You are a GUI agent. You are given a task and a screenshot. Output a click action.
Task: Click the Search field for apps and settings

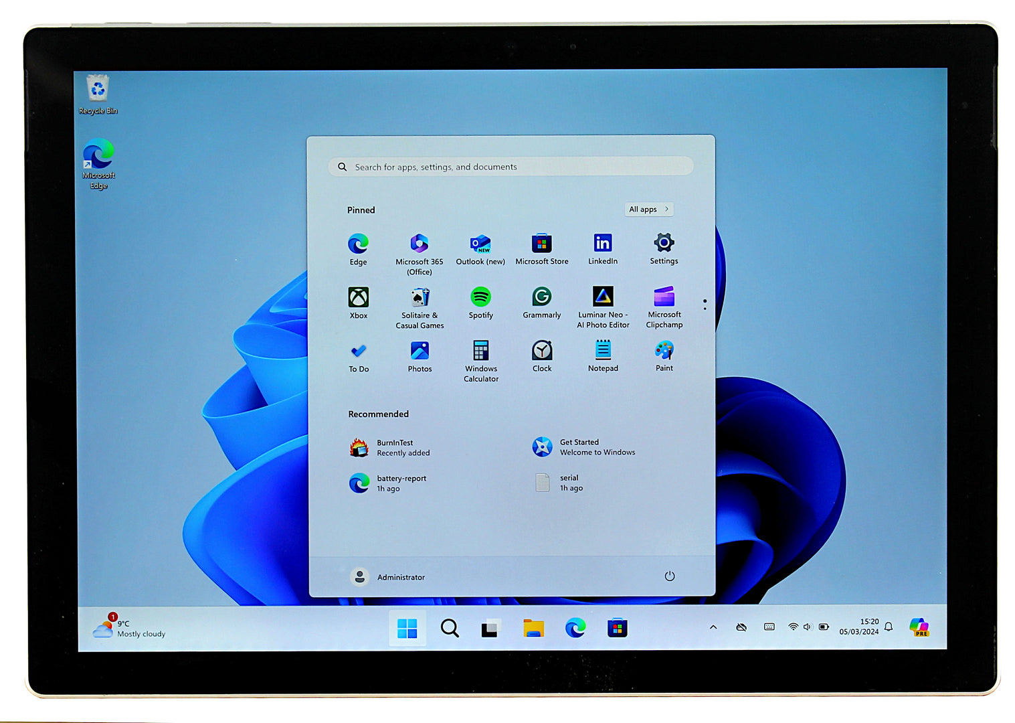[x=510, y=167]
